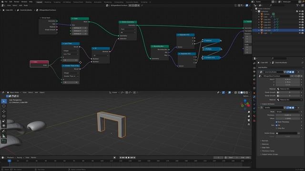Select the Add Cube tool
Viewport: 305px width, 171px height.
click(4, 142)
